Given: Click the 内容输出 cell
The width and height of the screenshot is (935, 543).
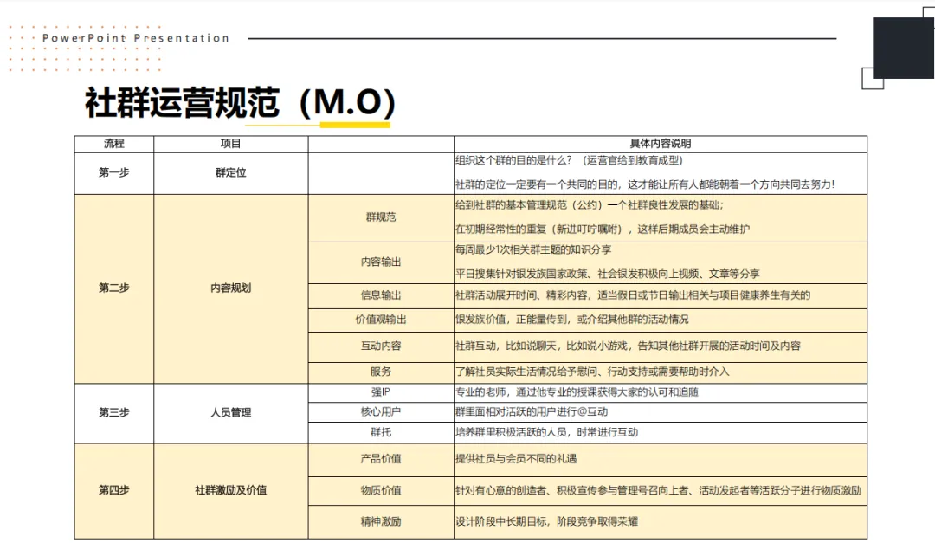Looking at the screenshot, I should coord(381,262).
